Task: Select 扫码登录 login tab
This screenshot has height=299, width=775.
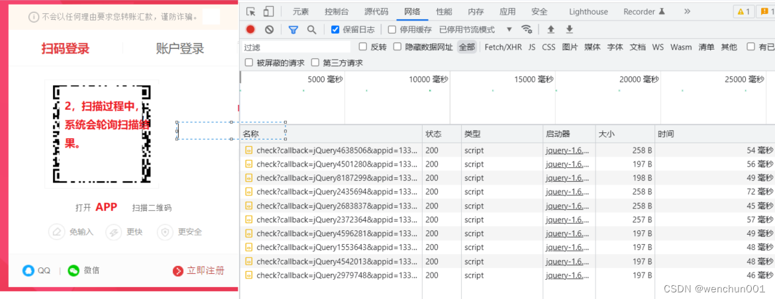Action: [x=65, y=49]
